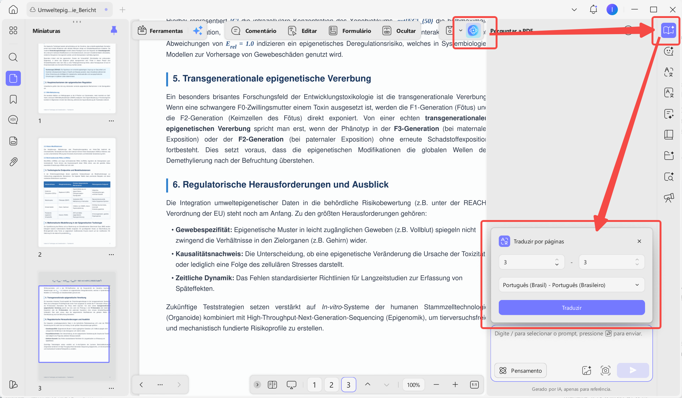The width and height of the screenshot is (682, 398).
Task: Open the Comments list panel icon
Action: [13, 119]
